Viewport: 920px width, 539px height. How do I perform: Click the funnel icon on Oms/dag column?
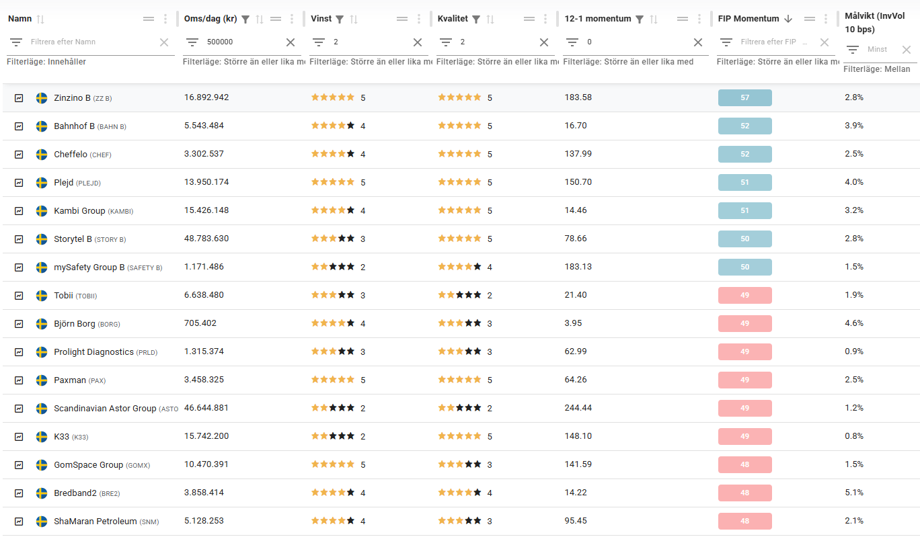pos(245,19)
